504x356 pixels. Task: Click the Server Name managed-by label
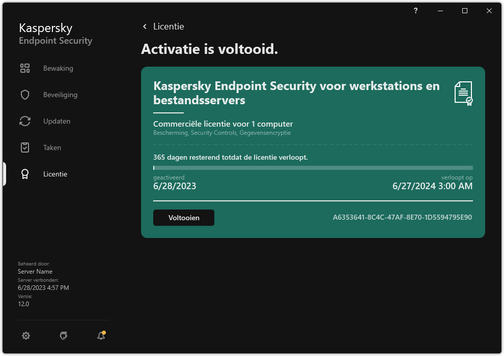[35, 271]
